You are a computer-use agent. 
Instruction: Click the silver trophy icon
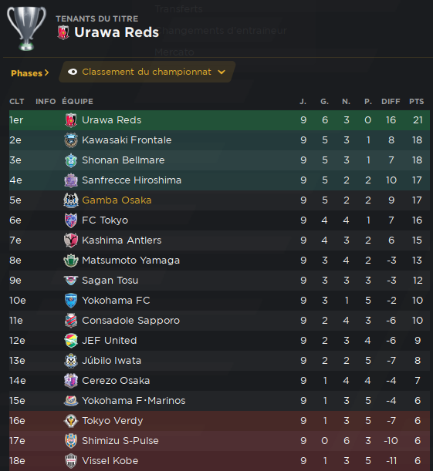point(26,29)
